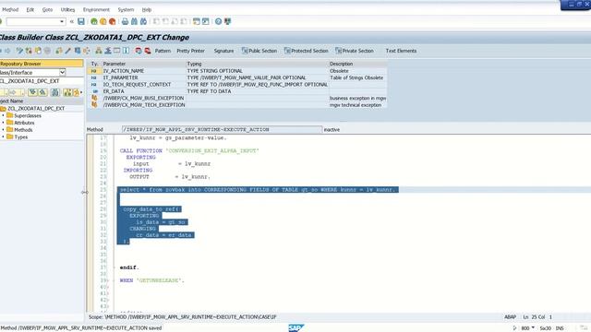Click the Expand nodes icon in Repository Browser

tap(33, 92)
